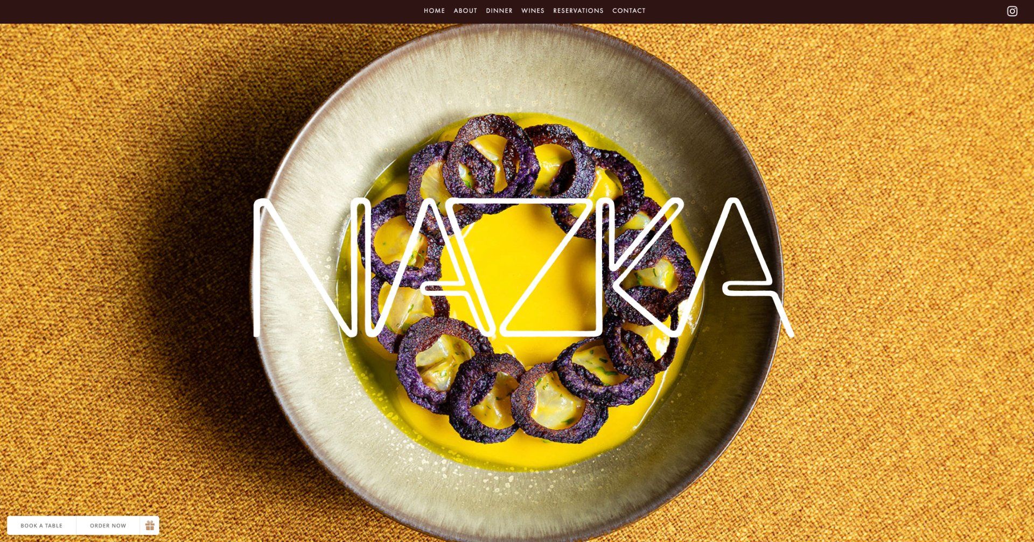The height and width of the screenshot is (542, 1034).
Task: View the DINNER menu page
Action: [x=499, y=11]
